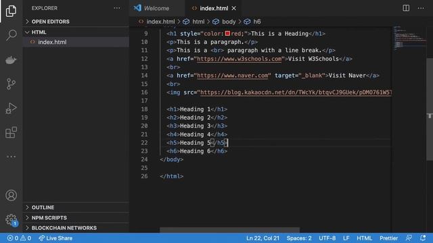Click line number 18 in the gutter

(144, 109)
